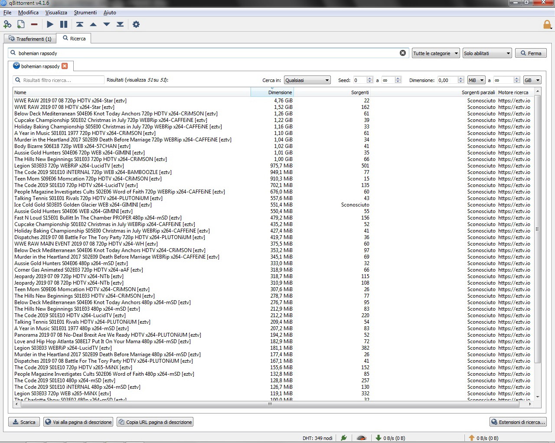Sort by Motore ricerca column header
This screenshot has height=443, width=555.
coord(515,92)
